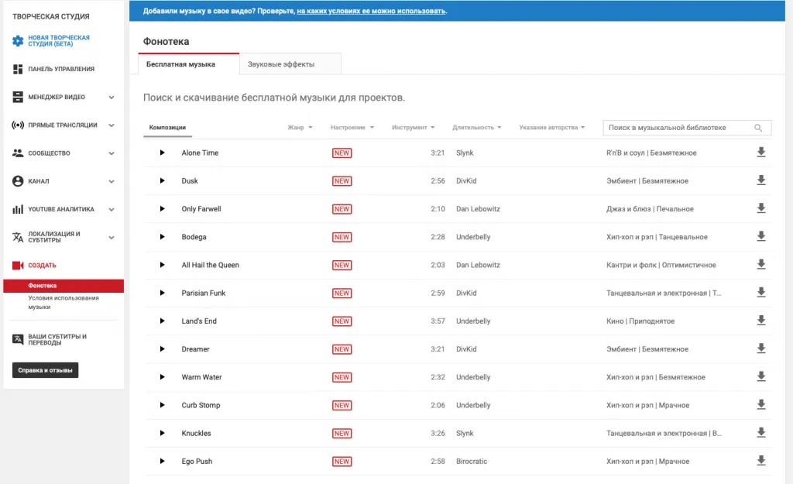793x484 pixels.
Task: Preview the Parisian Funk track
Action: pyautogui.click(x=162, y=293)
